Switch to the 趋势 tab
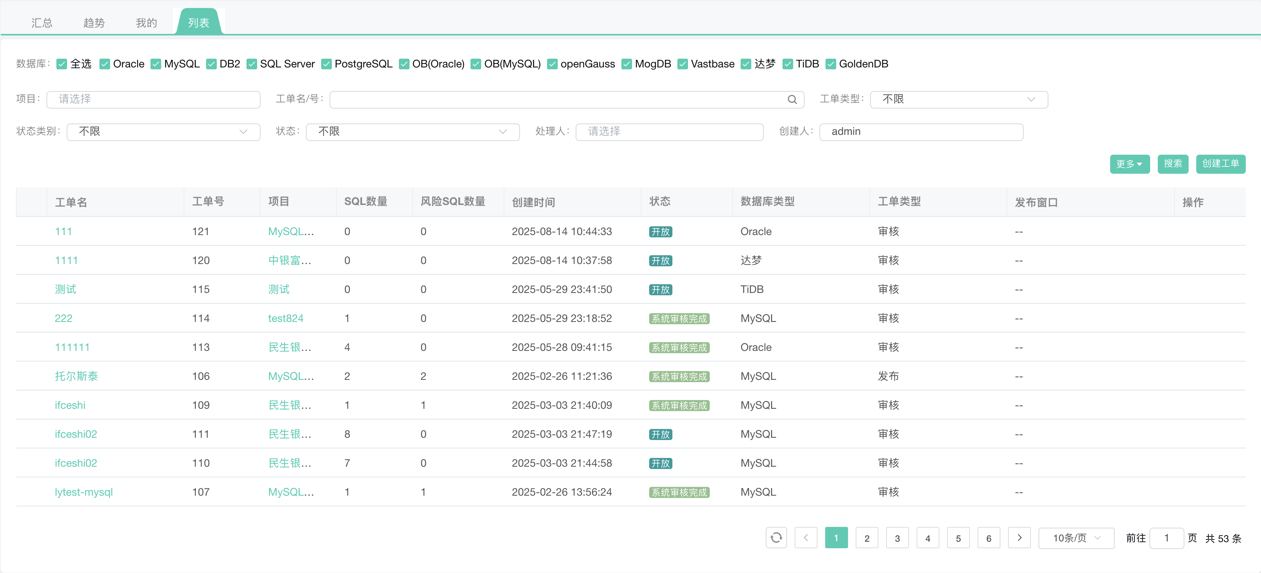This screenshot has height=573, width=1261. (x=94, y=23)
